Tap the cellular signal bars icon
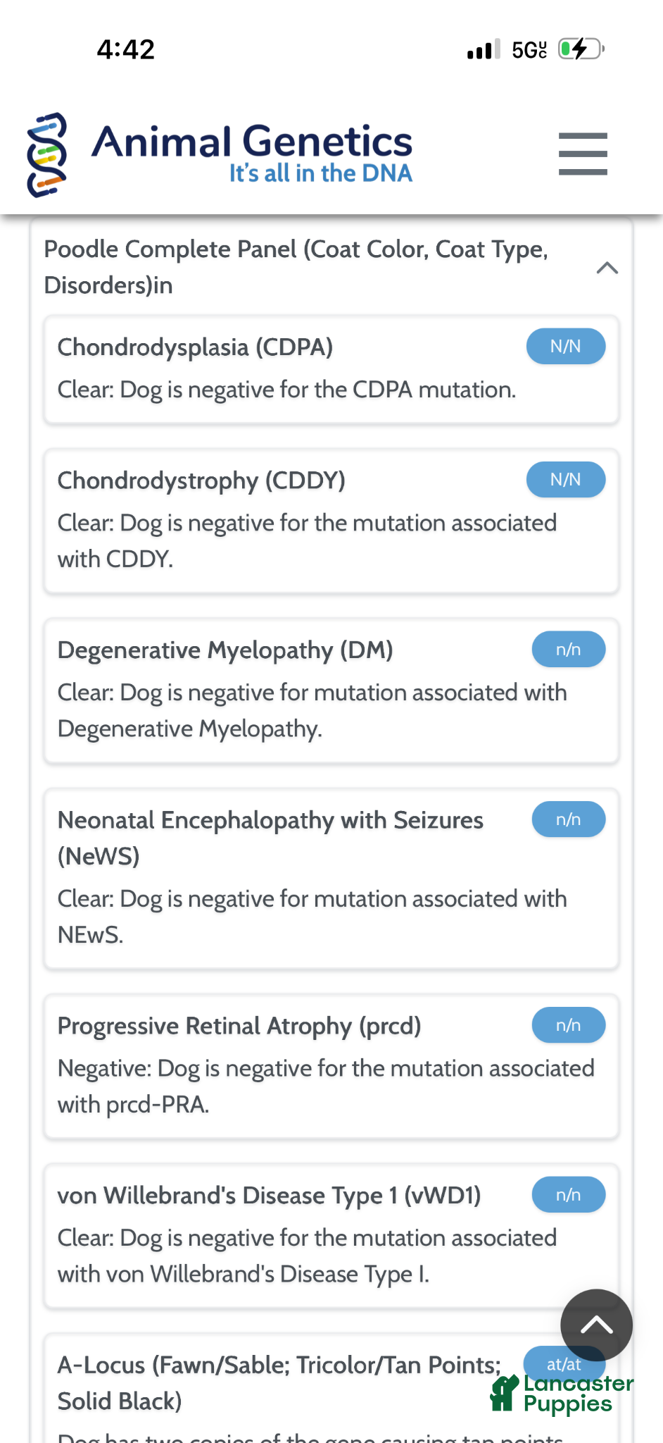Image resolution: width=663 pixels, height=1443 pixels. pyautogui.click(x=484, y=49)
